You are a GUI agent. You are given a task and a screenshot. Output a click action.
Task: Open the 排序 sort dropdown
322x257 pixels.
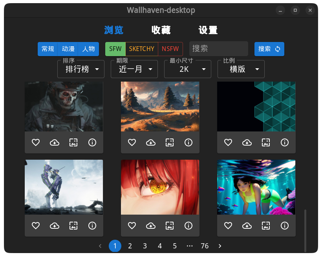[81, 69]
